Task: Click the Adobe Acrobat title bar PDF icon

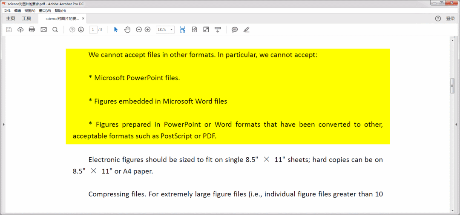Action: [x=4, y=3]
